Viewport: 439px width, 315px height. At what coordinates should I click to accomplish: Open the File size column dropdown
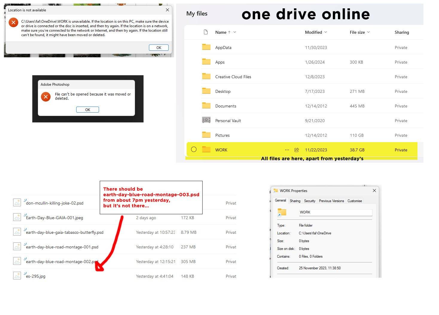pyautogui.click(x=368, y=32)
